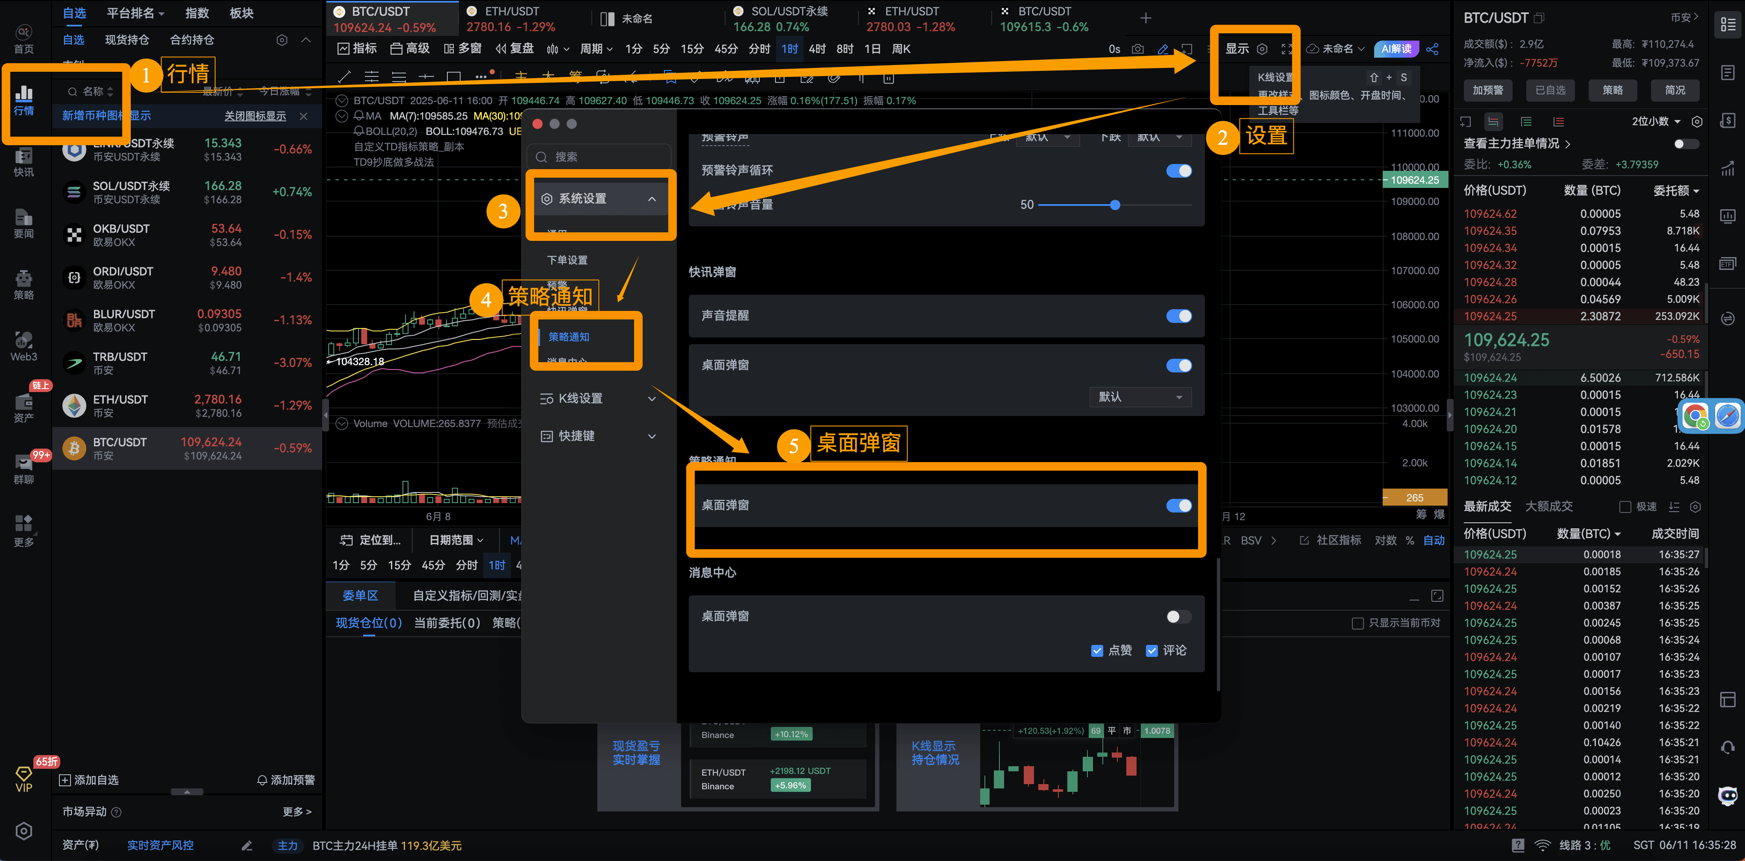Open the 更多 more sidebar icon
1745x861 pixels.
24,531
